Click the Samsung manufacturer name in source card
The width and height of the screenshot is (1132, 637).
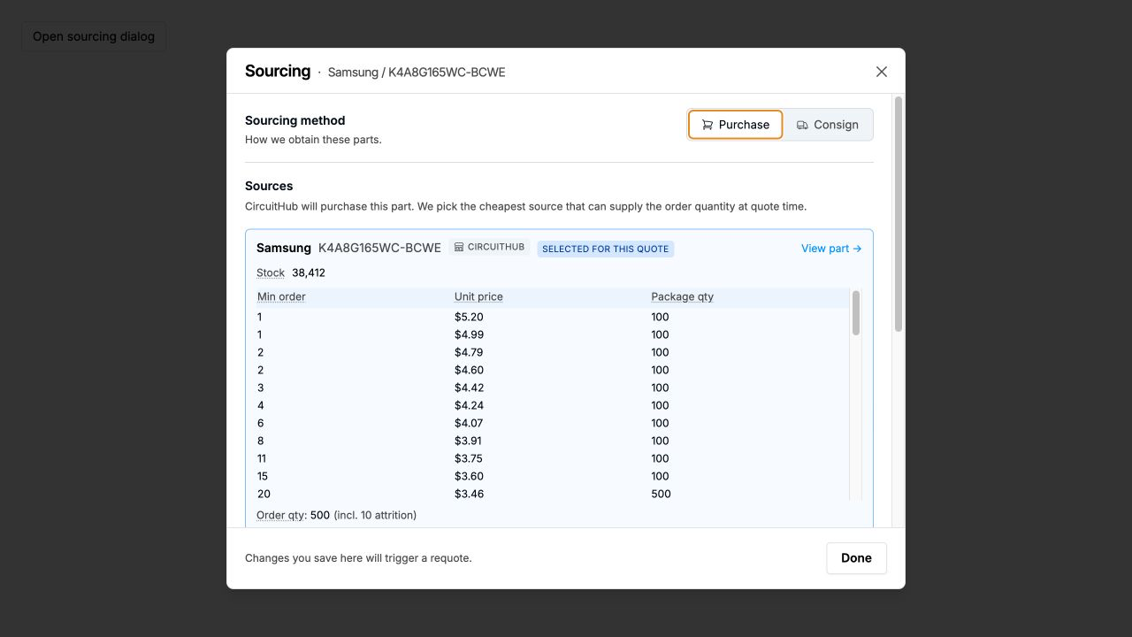[284, 248]
